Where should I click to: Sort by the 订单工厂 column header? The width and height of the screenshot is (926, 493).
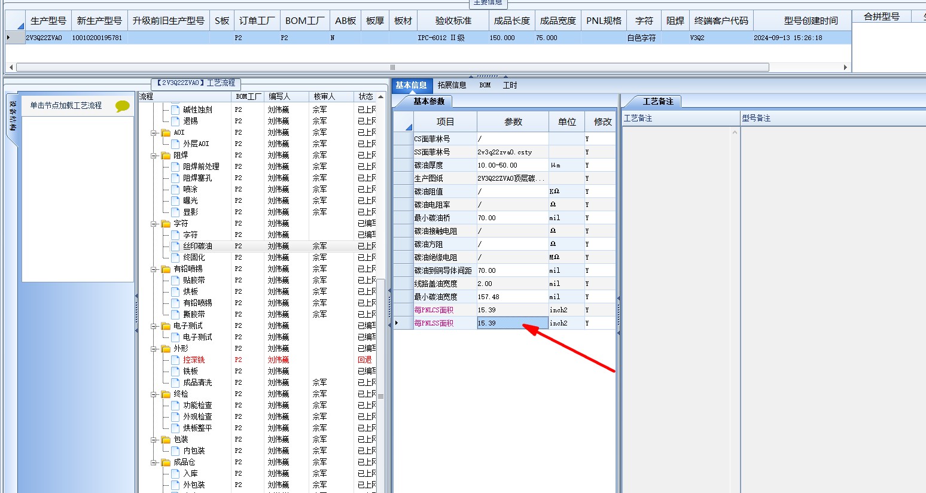pyautogui.click(x=257, y=21)
